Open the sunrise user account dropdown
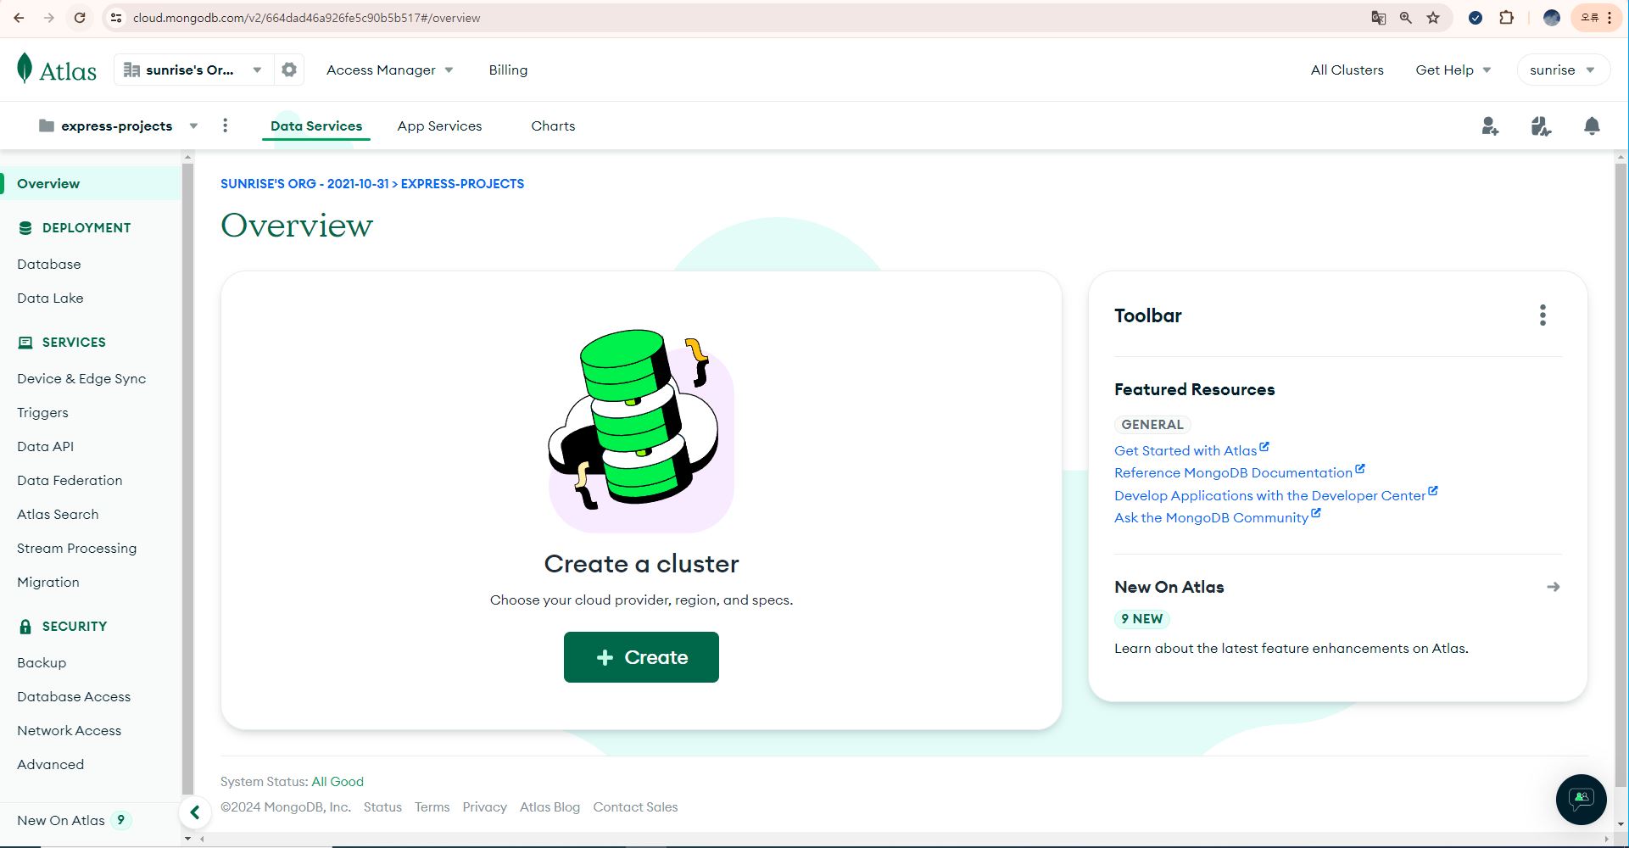This screenshot has height=848, width=1629. click(1562, 70)
